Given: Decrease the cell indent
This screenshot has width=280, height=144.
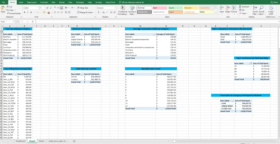Looking at the screenshot, I should (66, 12).
